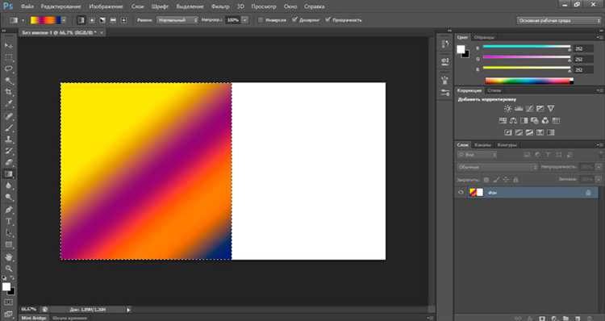Viewport: 605px width, 321px height.
Task: Add Brightness/Contrast adjustment
Action: 507,109
